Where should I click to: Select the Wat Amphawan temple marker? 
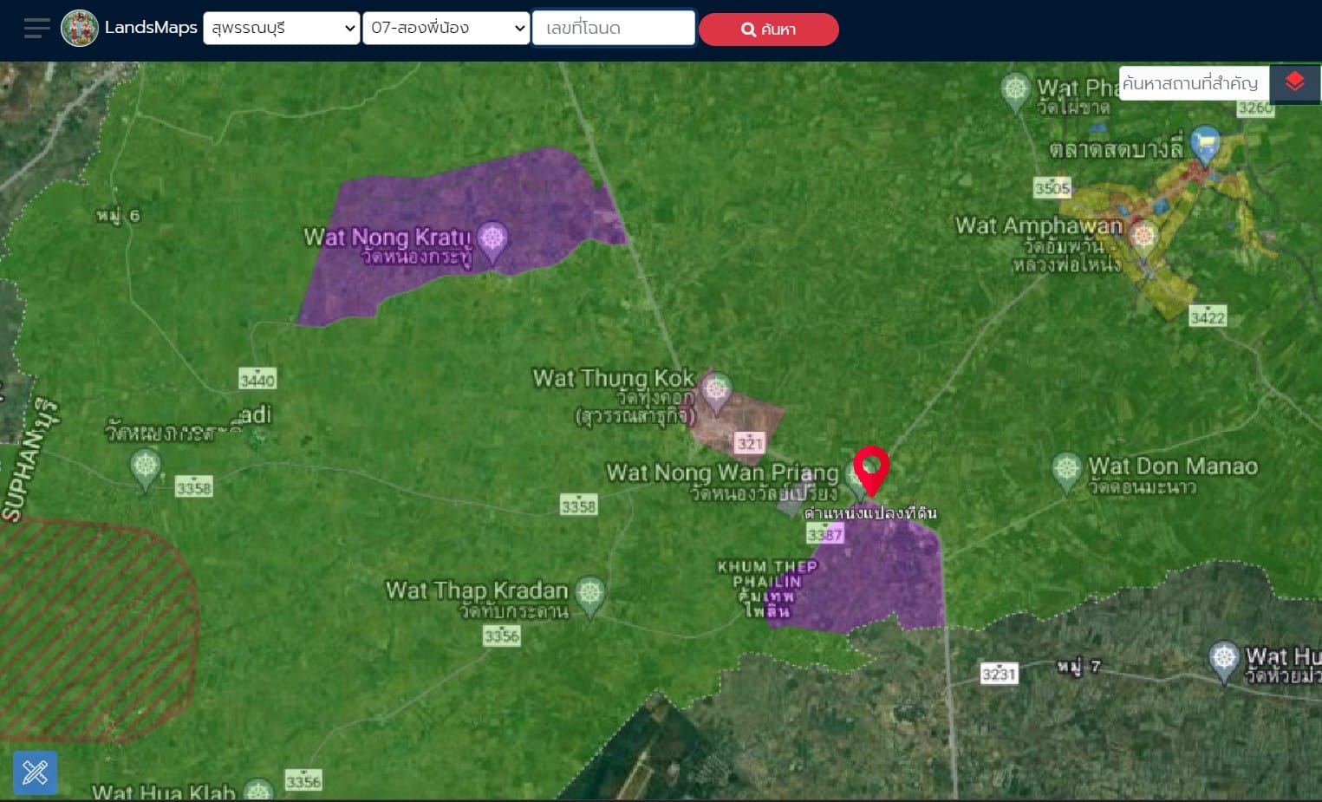[1143, 238]
